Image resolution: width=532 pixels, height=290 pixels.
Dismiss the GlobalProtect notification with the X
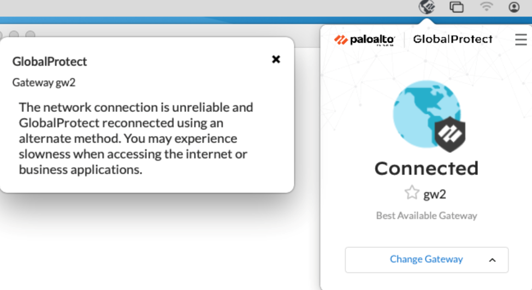pos(276,59)
